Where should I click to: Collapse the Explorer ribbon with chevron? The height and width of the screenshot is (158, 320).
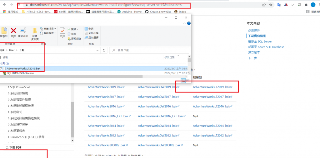pyautogui.click(x=184, y=23)
